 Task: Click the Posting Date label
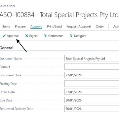8,84
